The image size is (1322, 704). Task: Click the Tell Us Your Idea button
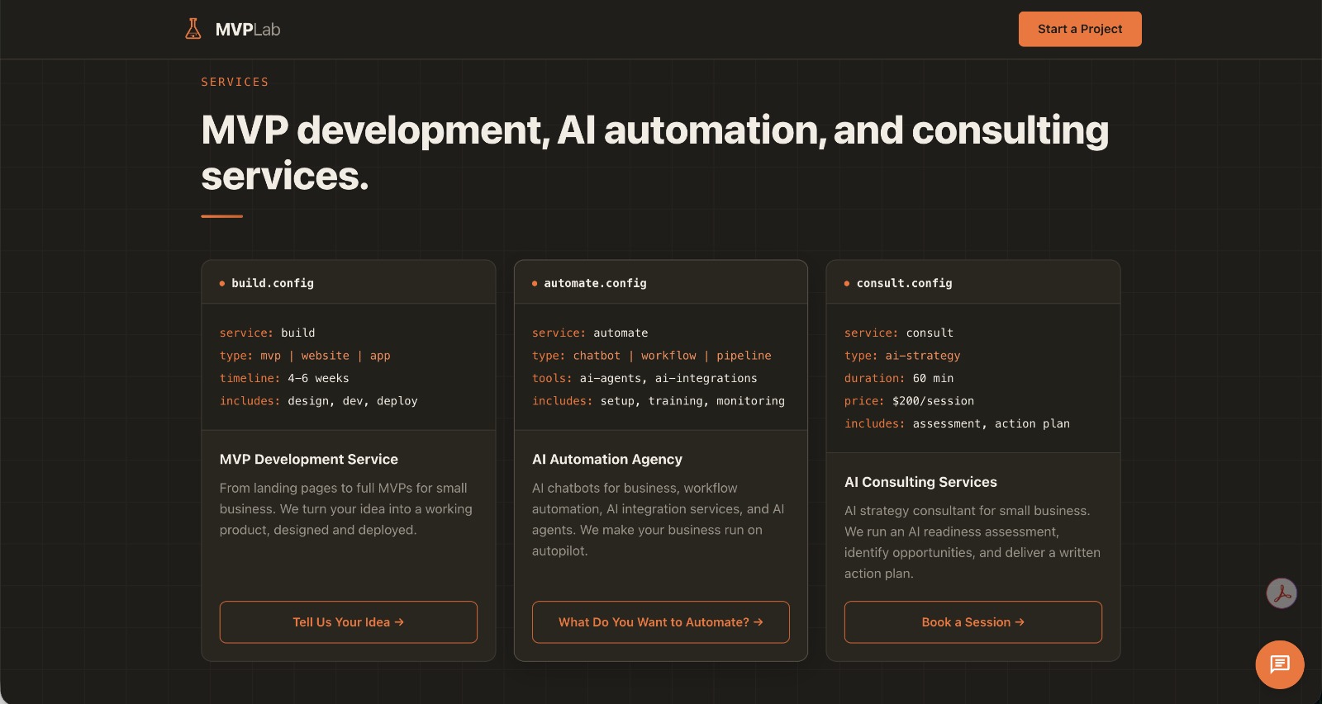[x=348, y=622]
